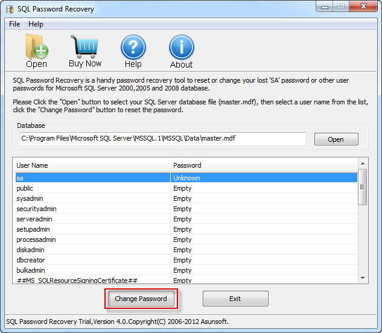Select the diskadmin user row
382x333 pixels.
[x=186, y=249]
